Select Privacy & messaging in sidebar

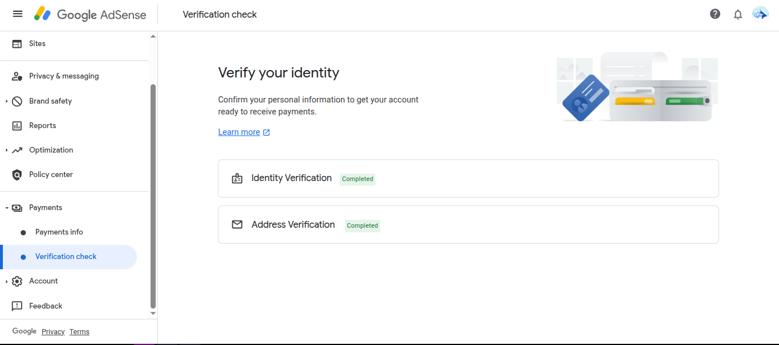coord(64,76)
